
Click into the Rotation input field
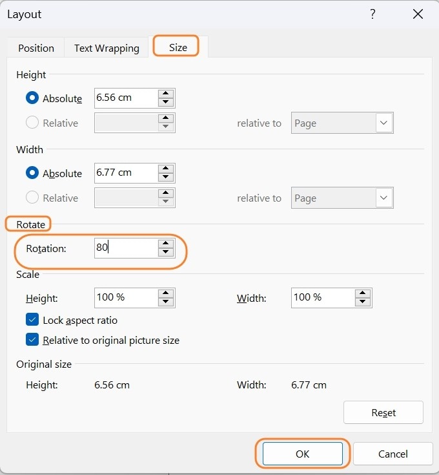tap(125, 248)
